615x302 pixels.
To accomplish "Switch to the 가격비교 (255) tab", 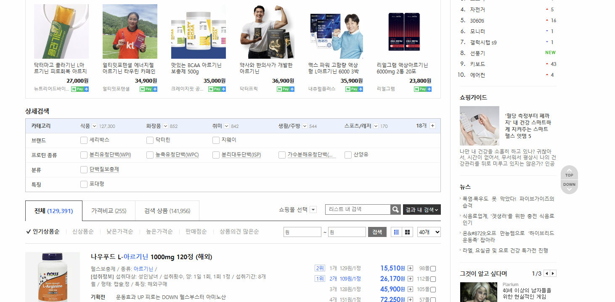I will [x=109, y=211].
